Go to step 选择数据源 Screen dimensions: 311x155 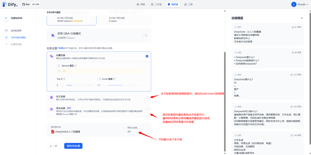coord(16,31)
